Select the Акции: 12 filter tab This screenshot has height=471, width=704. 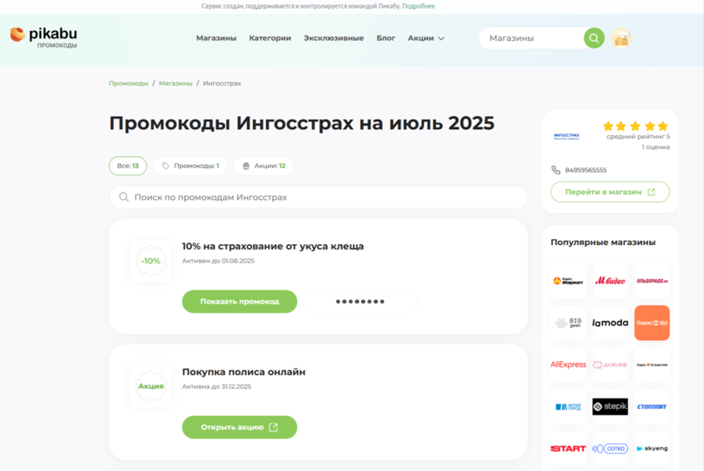(263, 166)
